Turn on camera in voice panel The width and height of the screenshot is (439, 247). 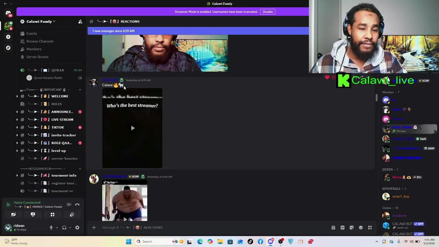[x=13, y=214]
